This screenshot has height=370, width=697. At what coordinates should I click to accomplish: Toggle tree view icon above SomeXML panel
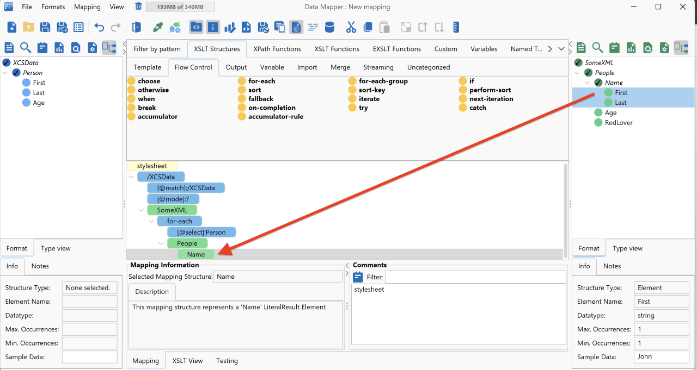click(x=681, y=48)
